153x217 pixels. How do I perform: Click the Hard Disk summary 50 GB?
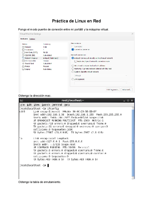(45, 52)
